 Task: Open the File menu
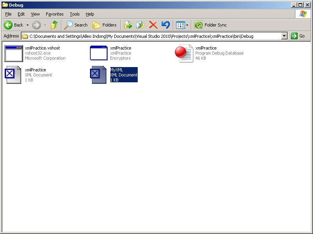click(x=8, y=14)
